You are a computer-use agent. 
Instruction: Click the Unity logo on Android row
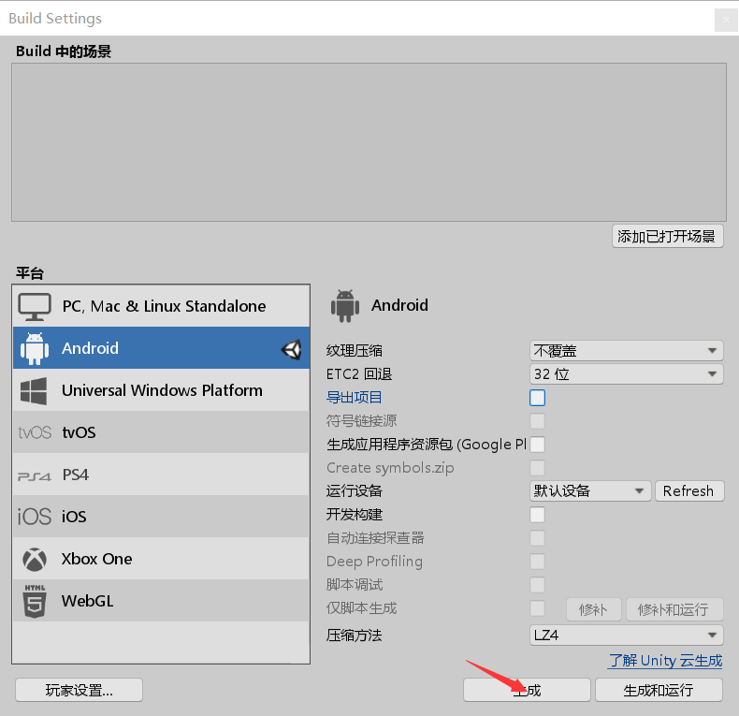(x=291, y=349)
